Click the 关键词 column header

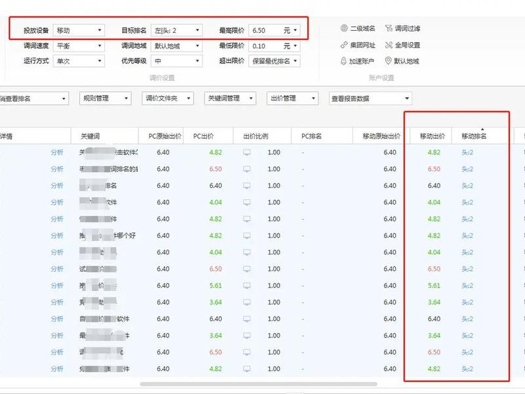click(104, 136)
